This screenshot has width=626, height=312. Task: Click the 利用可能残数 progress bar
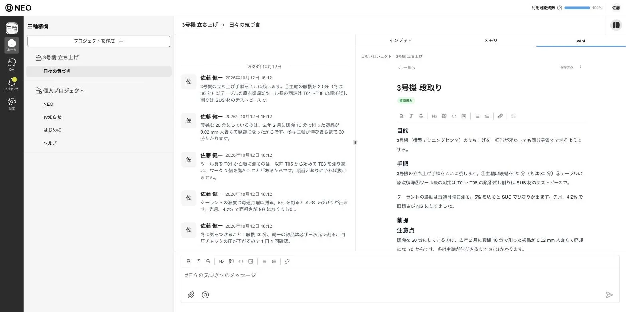coord(577,8)
